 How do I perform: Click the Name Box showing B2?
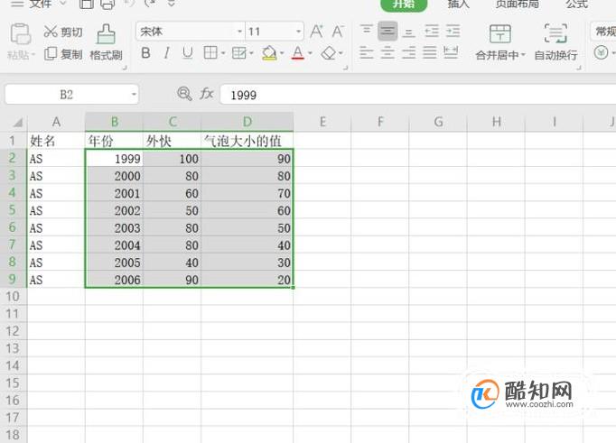coord(66,95)
